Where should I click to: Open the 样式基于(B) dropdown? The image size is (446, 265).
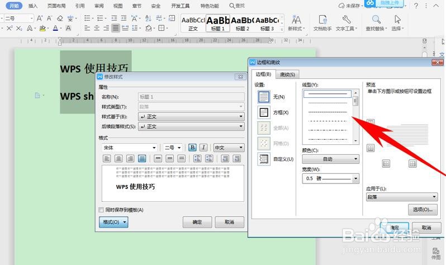pos(191,116)
